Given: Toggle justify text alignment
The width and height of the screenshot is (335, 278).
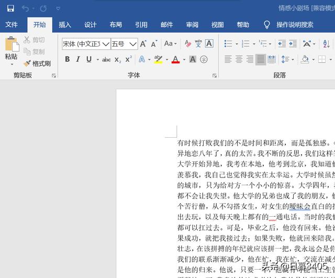Looking at the screenshot, I should coord(261,60).
